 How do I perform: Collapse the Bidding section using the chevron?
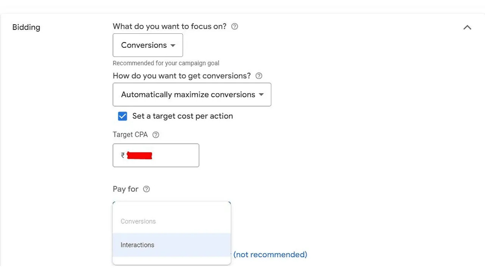(x=467, y=27)
